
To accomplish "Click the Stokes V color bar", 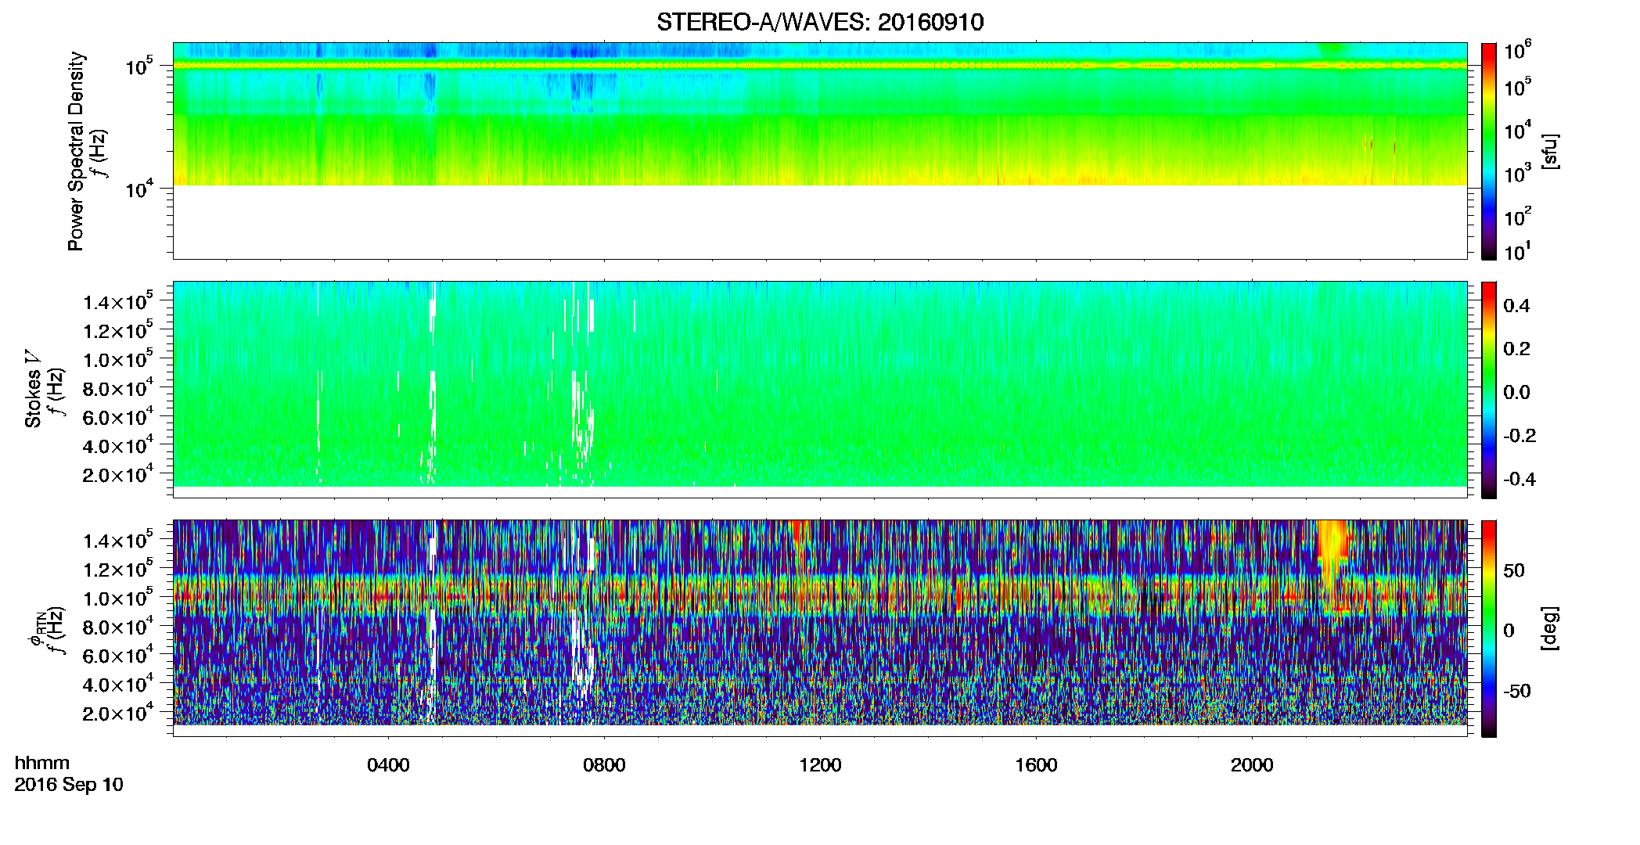I will coord(1489,390).
